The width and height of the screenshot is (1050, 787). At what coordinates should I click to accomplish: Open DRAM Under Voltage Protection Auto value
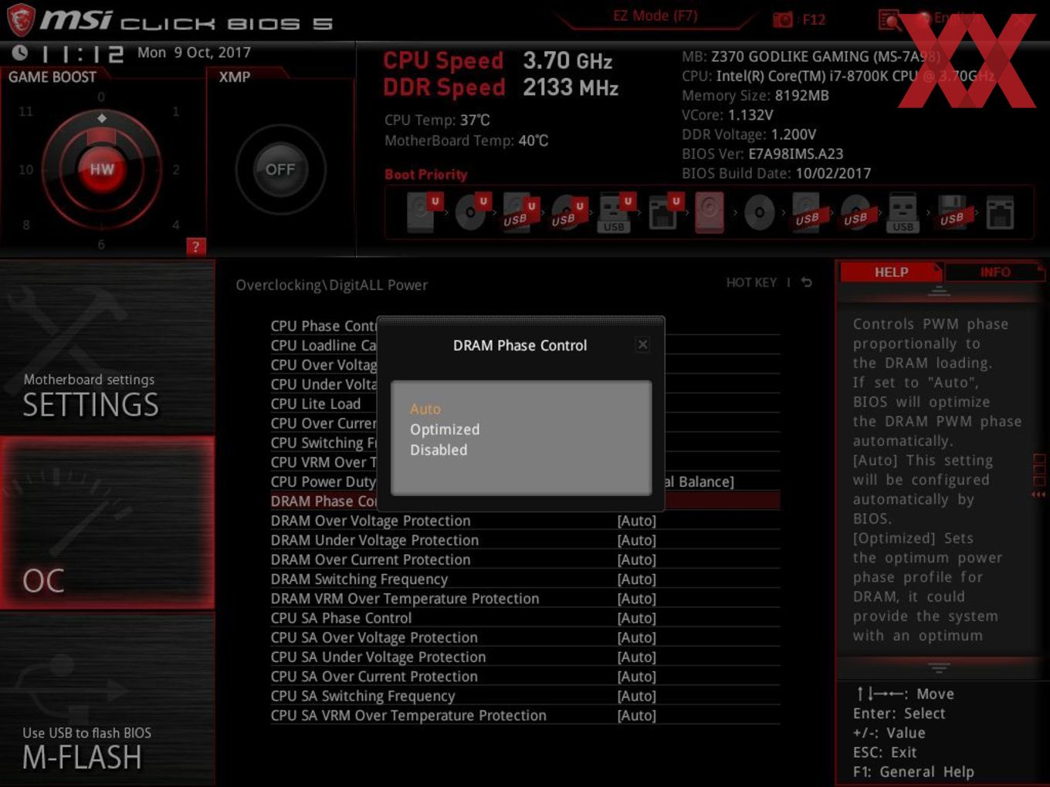point(636,540)
